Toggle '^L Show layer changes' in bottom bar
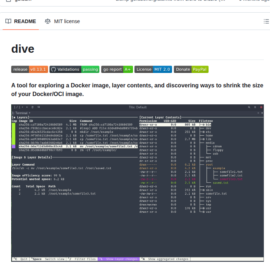This screenshot has height=269, width=270. click(119, 259)
